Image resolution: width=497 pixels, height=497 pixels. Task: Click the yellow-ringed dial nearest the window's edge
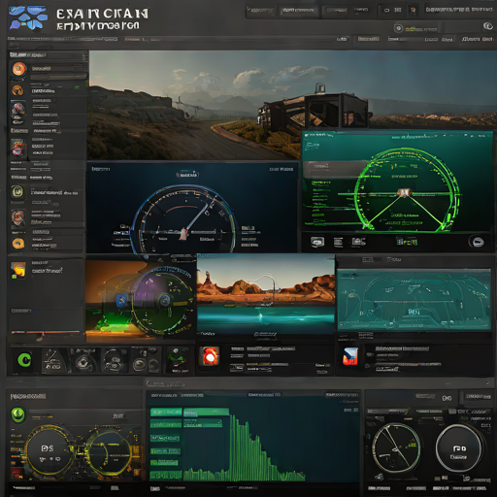pos(50,449)
